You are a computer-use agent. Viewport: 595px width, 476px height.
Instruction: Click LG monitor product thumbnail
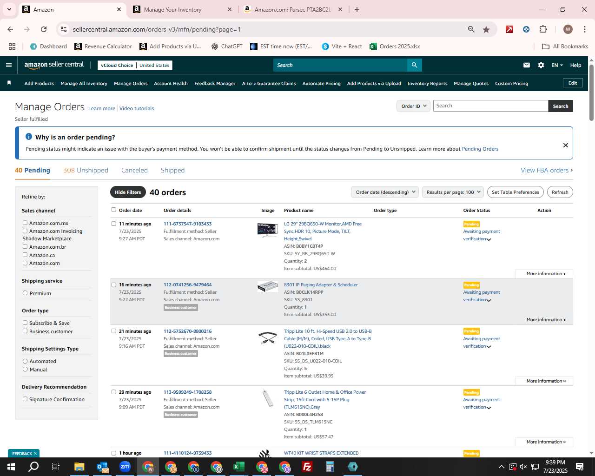268,230
